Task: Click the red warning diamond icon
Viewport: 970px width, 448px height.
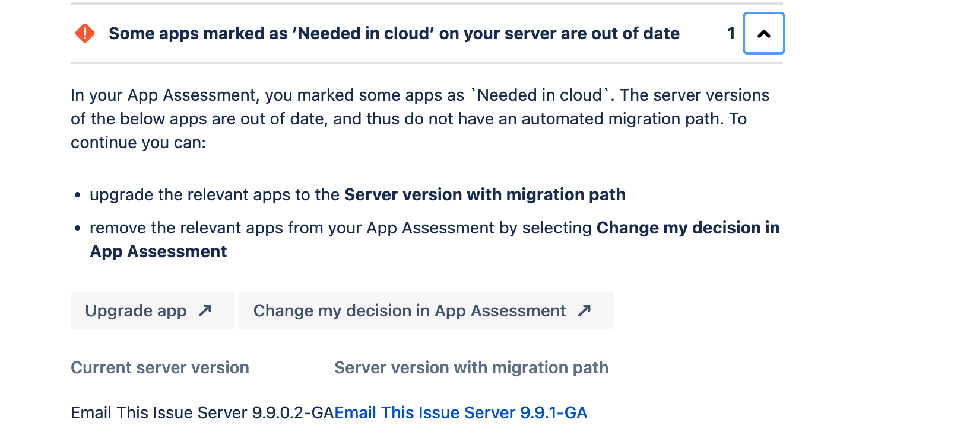Action: point(85,33)
